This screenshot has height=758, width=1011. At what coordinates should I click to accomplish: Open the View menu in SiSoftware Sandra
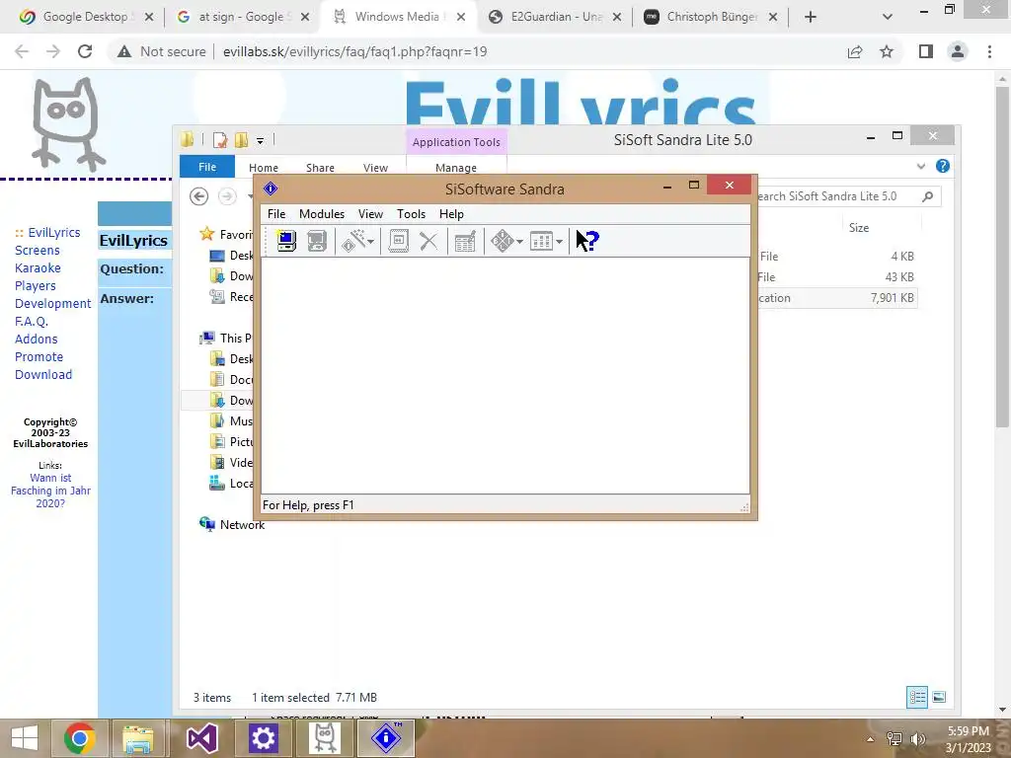tap(371, 214)
